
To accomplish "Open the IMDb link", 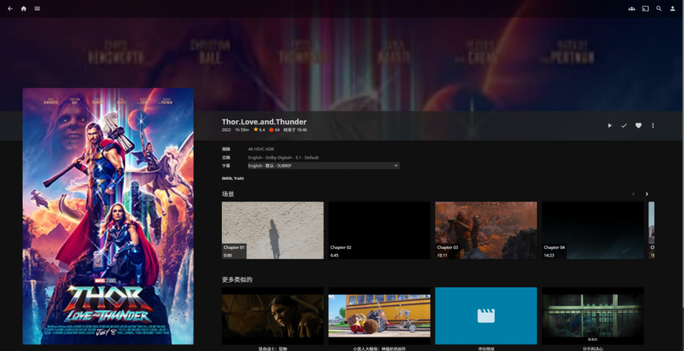I will [227, 179].
